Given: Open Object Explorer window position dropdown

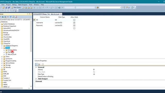Looking at the screenshot, I should [28, 14].
